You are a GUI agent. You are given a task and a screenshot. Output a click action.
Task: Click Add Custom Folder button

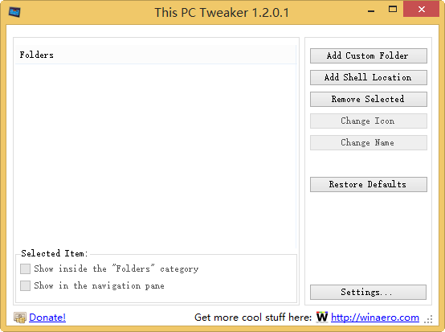pos(369,55)
